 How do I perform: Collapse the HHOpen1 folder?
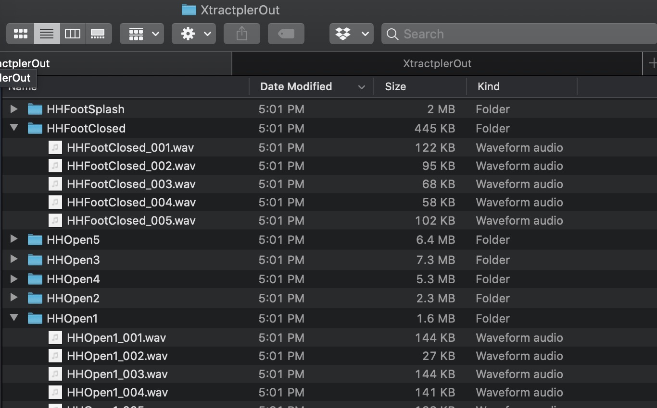[x=13, y=318]
